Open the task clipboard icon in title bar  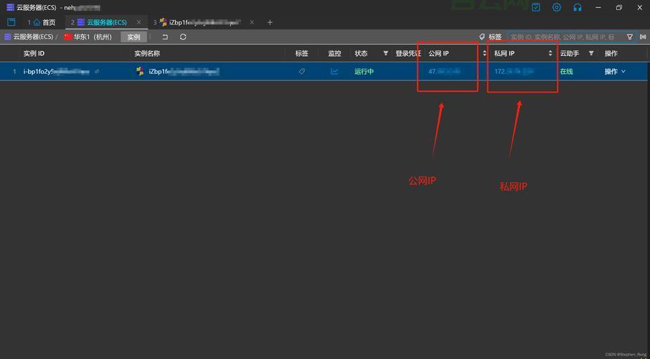click(536, 7)
